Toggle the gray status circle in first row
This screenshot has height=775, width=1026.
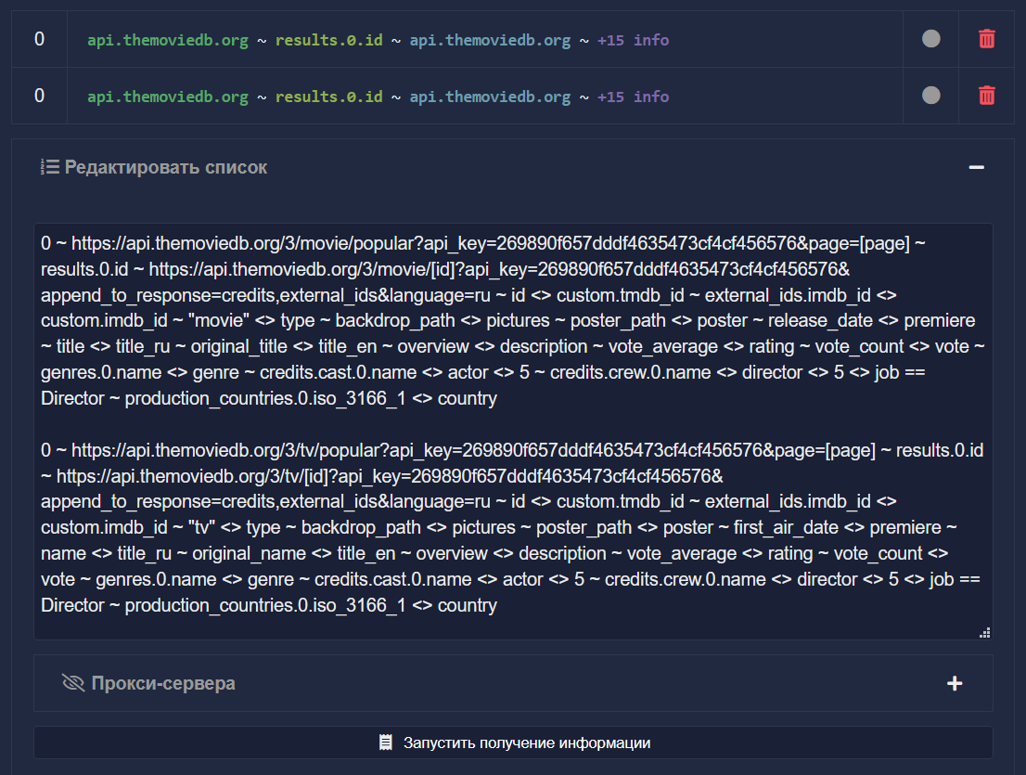(931, 39)
